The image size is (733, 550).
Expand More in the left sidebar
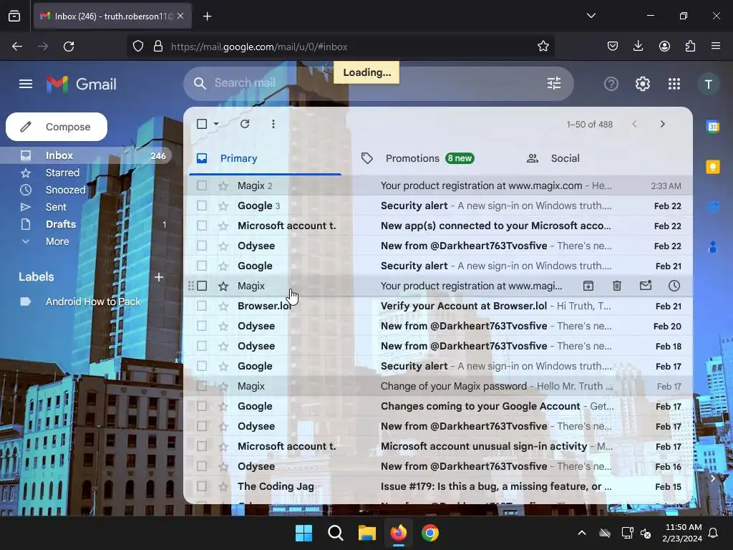[57, 241]
